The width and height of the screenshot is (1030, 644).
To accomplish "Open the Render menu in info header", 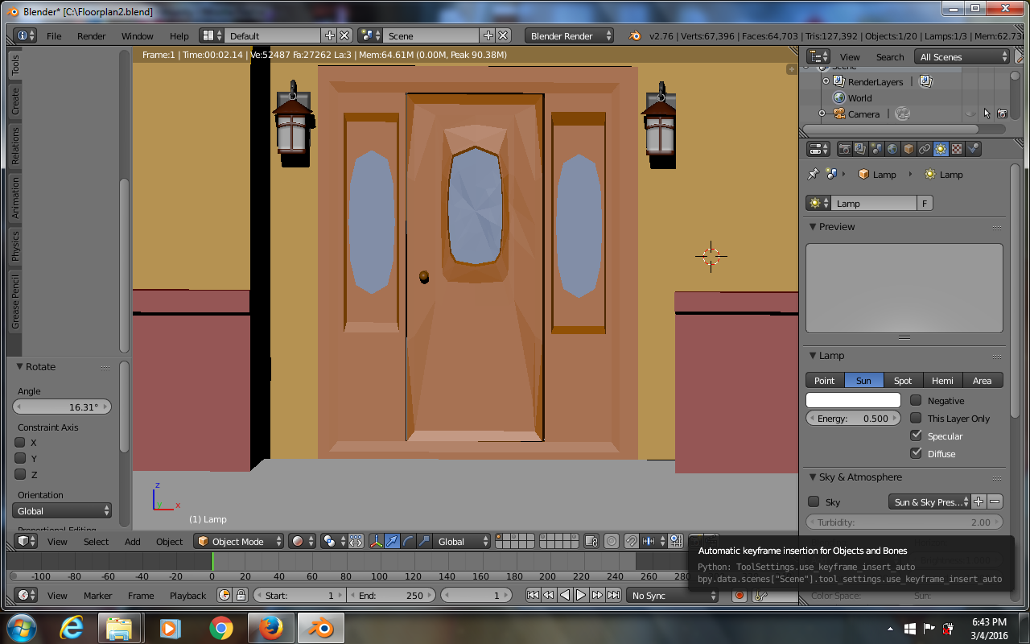I will [x=92, y=35].
